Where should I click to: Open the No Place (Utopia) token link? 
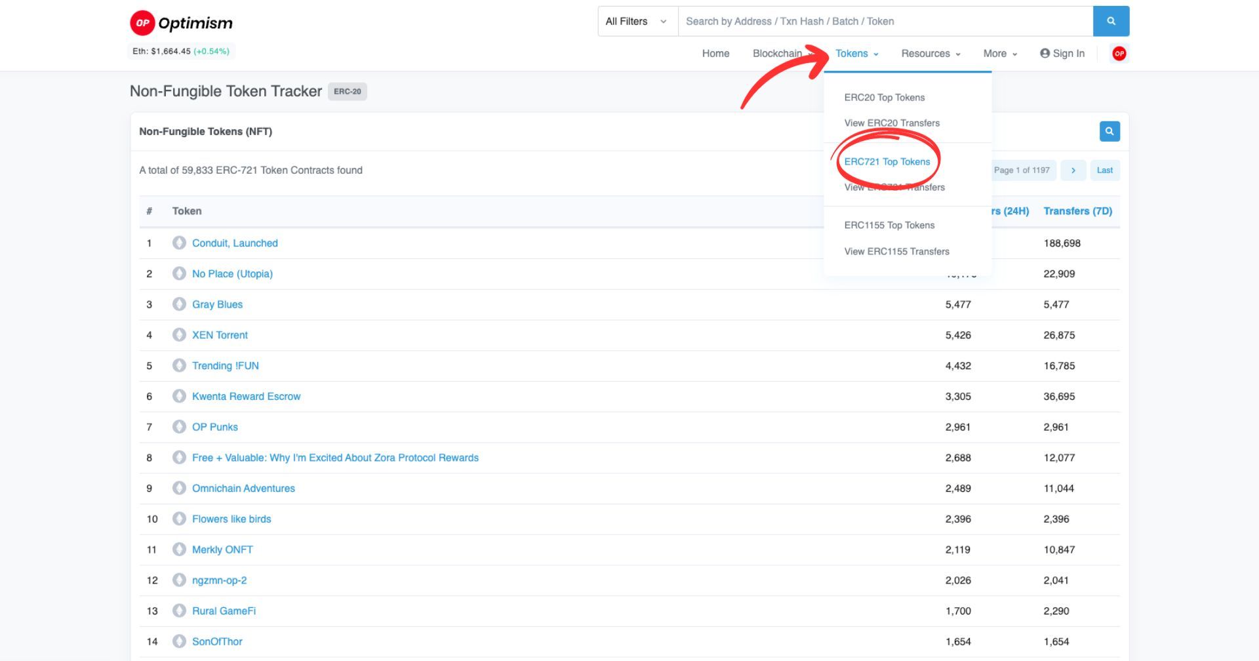coord(232,274)
